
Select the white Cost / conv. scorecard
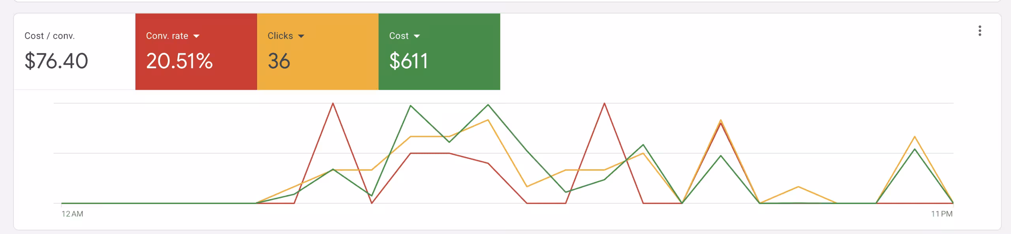(x=75, y=52)
